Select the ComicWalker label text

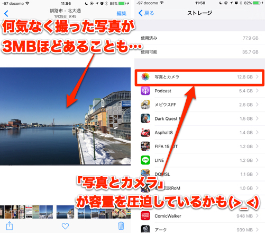pyautogui.click(x=168, y=216)
